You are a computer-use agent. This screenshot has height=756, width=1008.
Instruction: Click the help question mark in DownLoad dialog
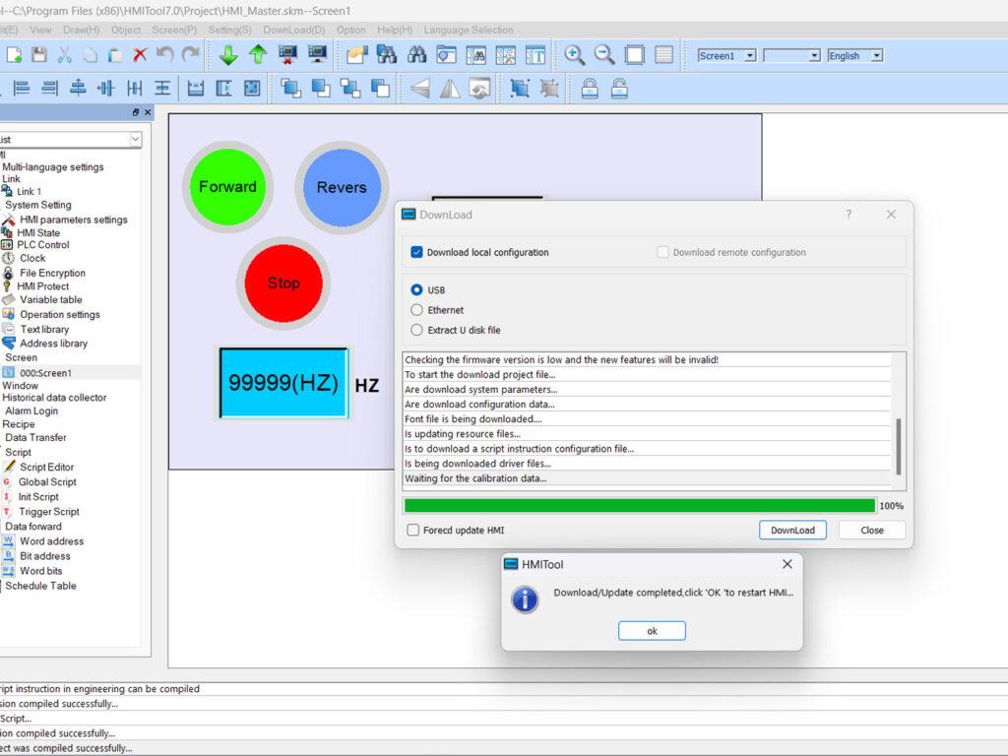849,214
